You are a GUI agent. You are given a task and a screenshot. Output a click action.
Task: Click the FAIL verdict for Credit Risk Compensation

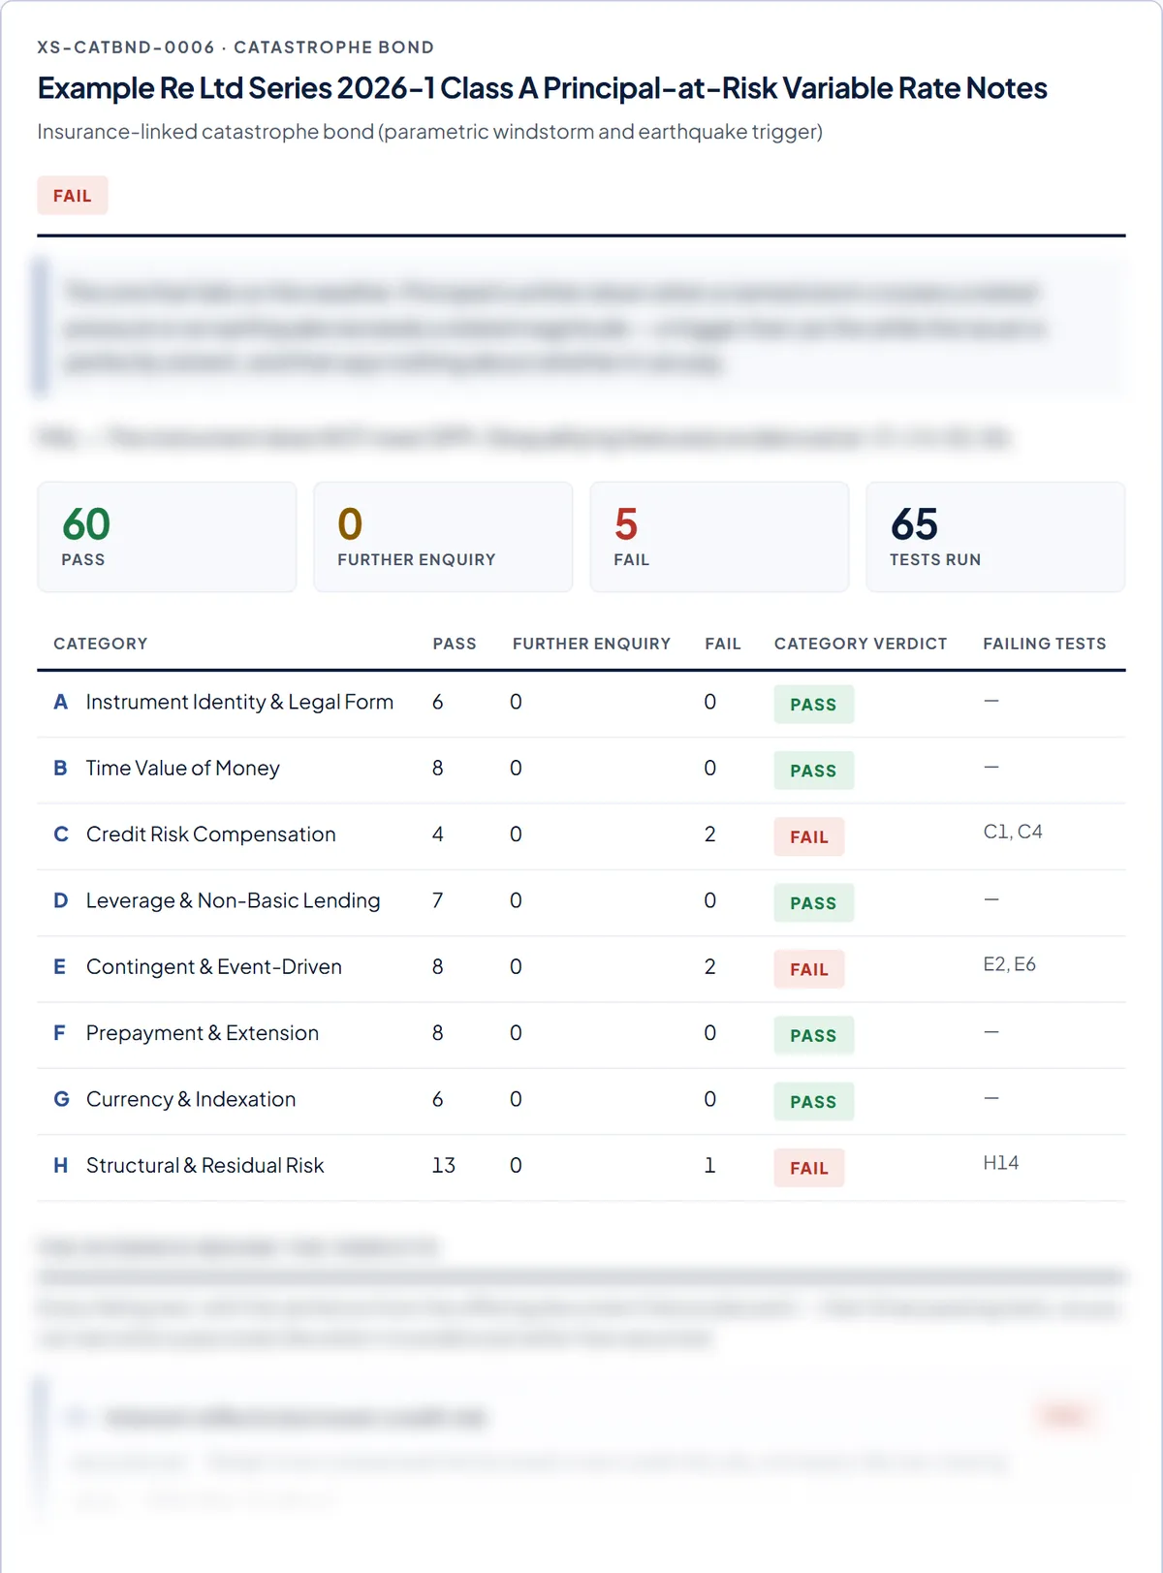pyautogui.click(x=809, y=836)
